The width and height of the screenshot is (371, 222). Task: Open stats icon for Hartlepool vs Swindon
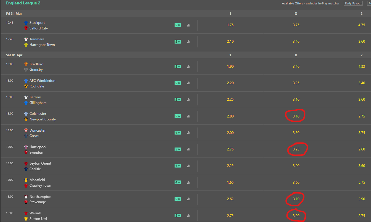pyautogui.click(x=188, y=149)
